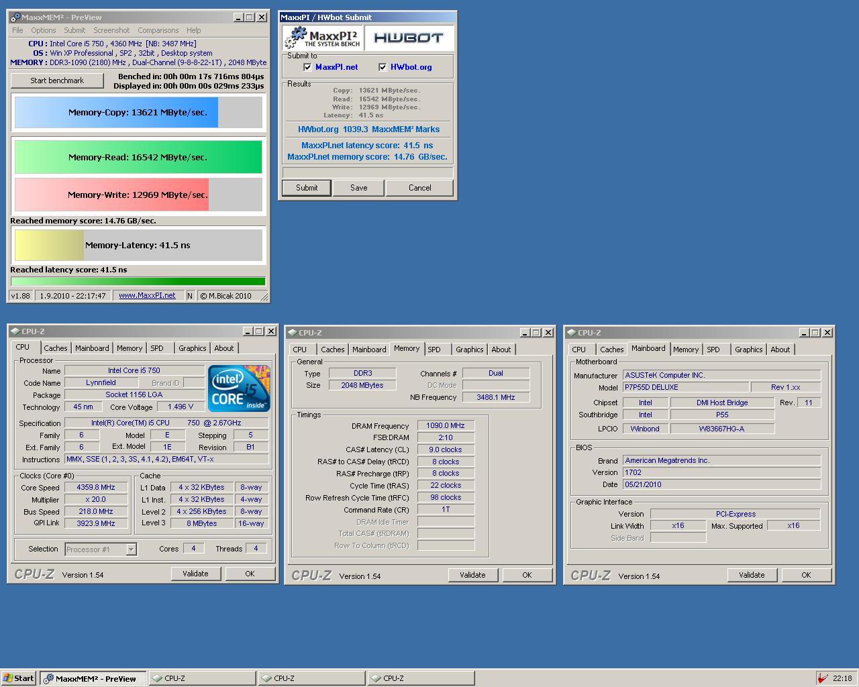Select Mainboard tab in left CPU-Z window
Viewport: 859px width, 687px height.
tap(92, 348)
